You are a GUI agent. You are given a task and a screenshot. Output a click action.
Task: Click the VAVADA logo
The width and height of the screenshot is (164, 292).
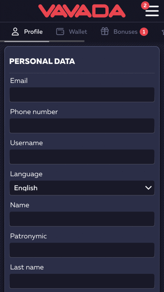tap(82, 11)
